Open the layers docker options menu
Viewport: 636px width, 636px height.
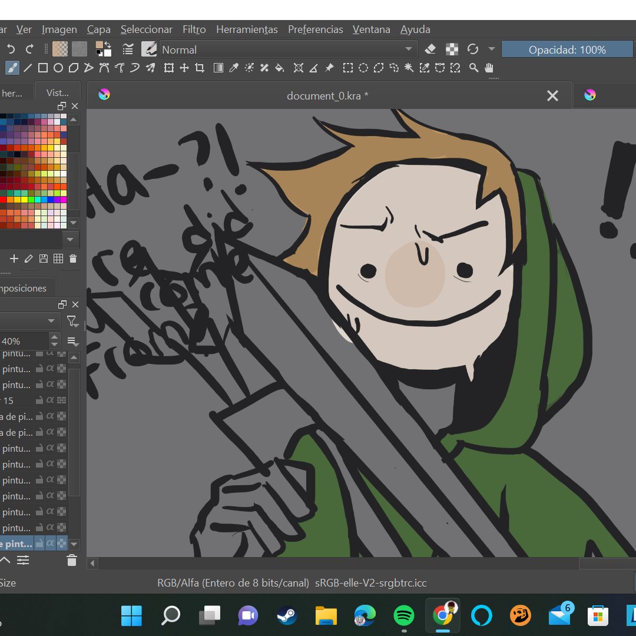tap(72, 342)
